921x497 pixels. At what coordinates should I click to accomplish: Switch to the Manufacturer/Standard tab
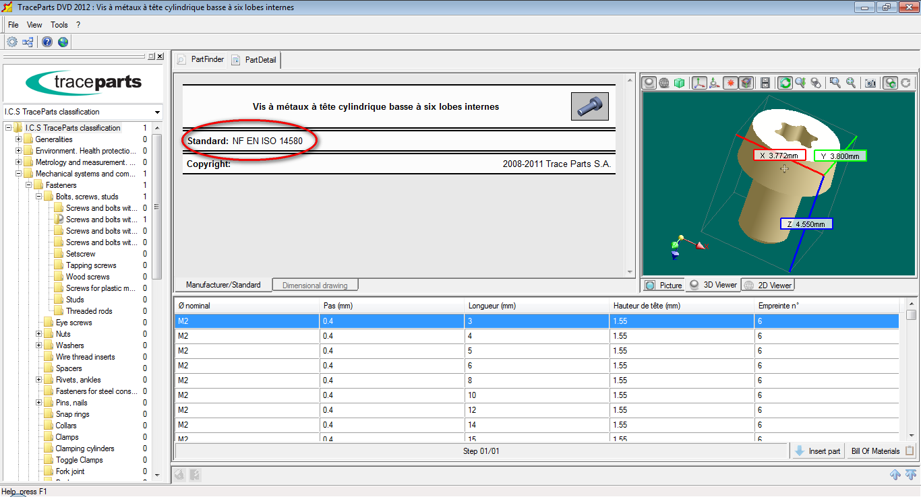[223, 285]
